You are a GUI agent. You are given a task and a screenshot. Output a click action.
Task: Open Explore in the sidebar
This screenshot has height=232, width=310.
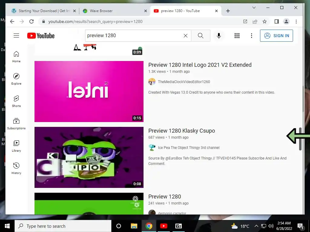point(16,79)
